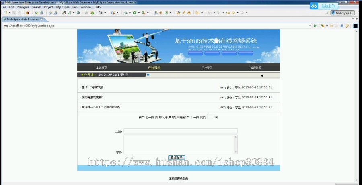
Task: Open the address bar URL history dropdown
Action: pyautogui.click(x=310, y=26)
